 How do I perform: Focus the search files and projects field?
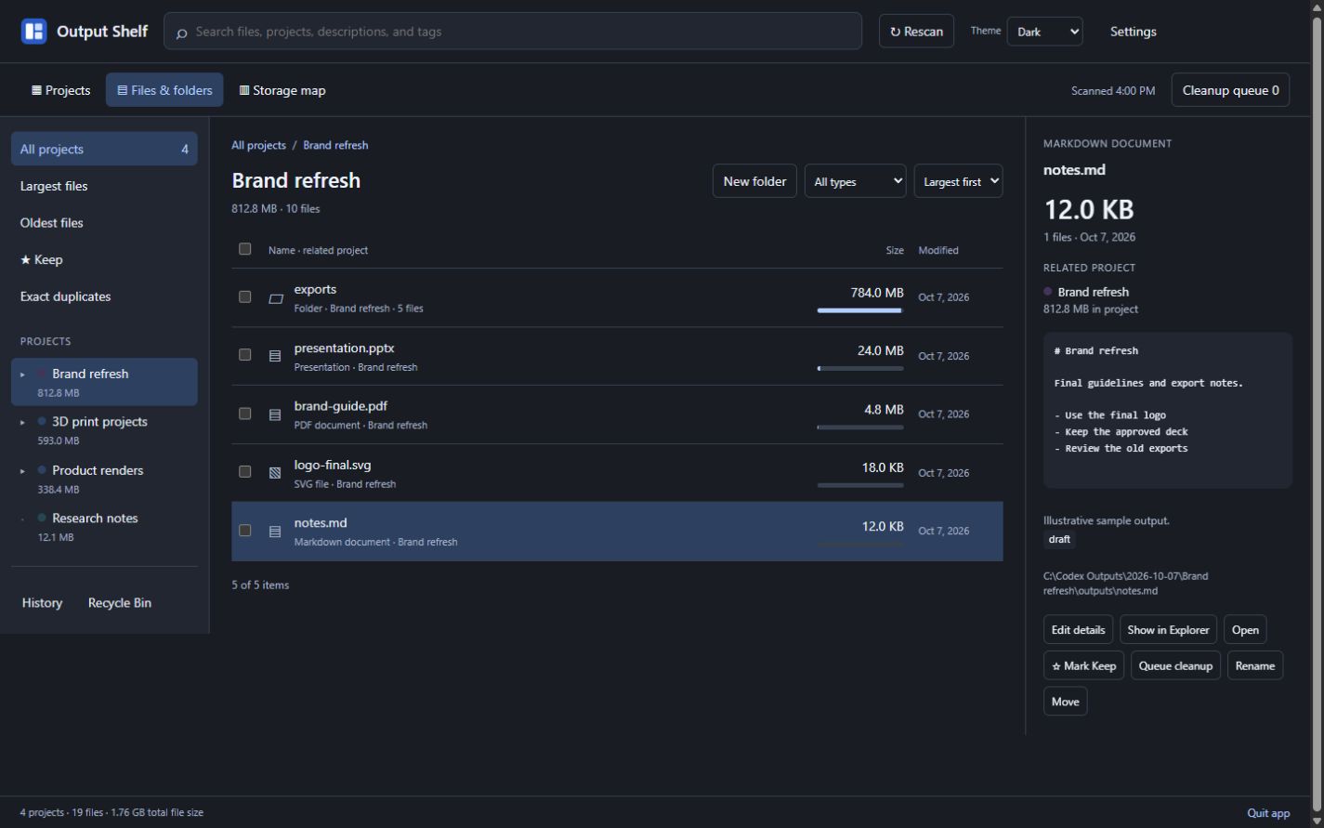pos(513,32)
